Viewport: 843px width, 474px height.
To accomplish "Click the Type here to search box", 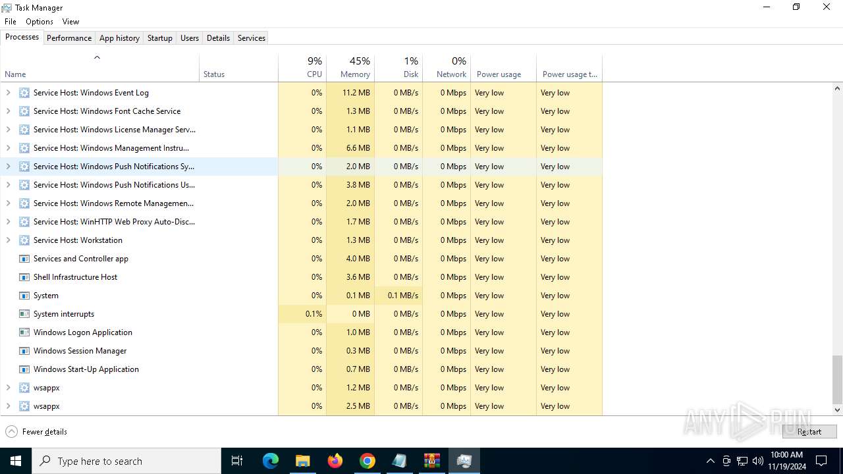I will tap(126, 461).
